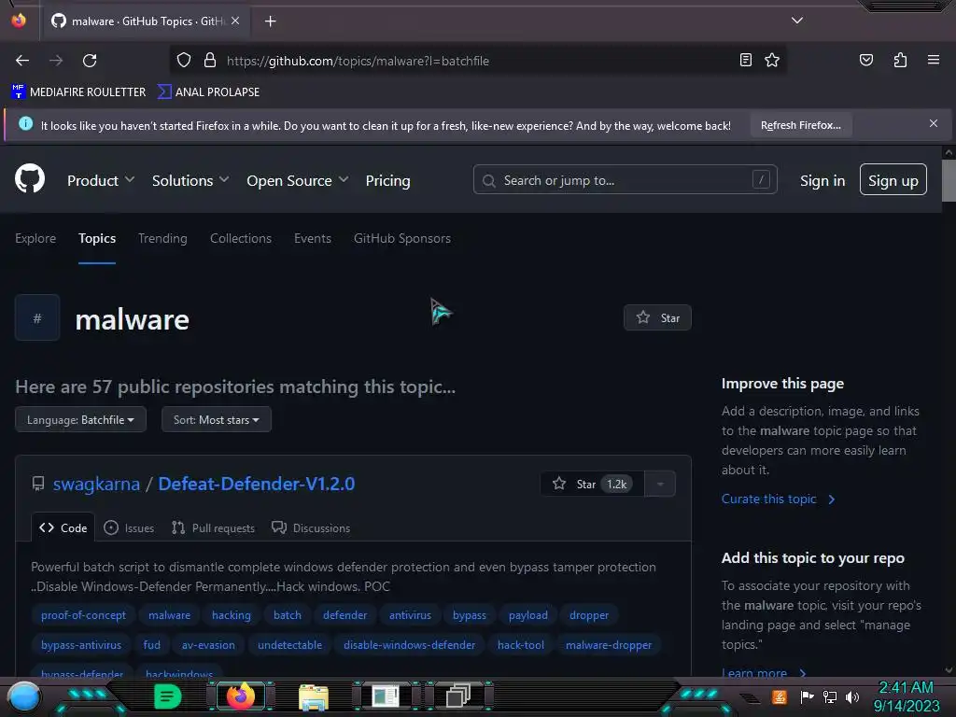Click the Sign up button
Viewport: 956px width, 717px height.
893,180
